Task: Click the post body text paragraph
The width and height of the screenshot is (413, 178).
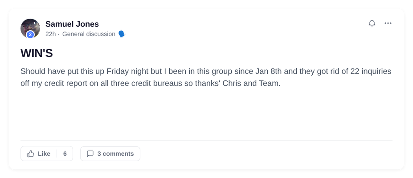Action: pos(206,77)
